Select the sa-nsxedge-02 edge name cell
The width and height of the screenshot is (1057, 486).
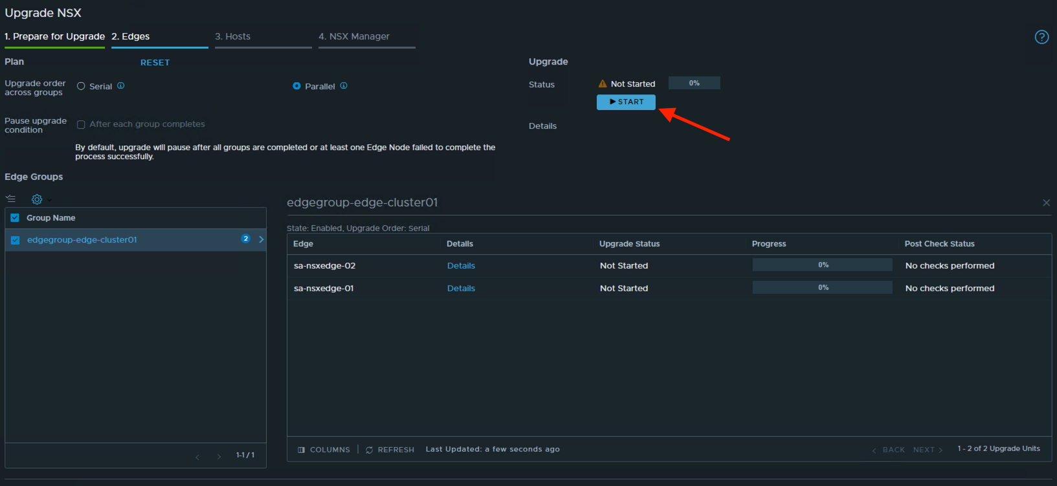click(324, 266)
